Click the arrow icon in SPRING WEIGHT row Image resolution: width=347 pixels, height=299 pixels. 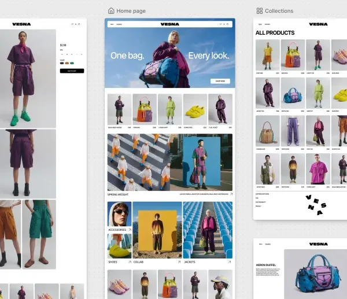coord(231,194)
